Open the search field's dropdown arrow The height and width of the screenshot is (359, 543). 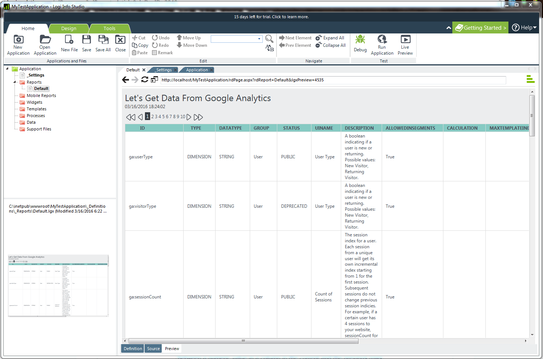(260, 39)
